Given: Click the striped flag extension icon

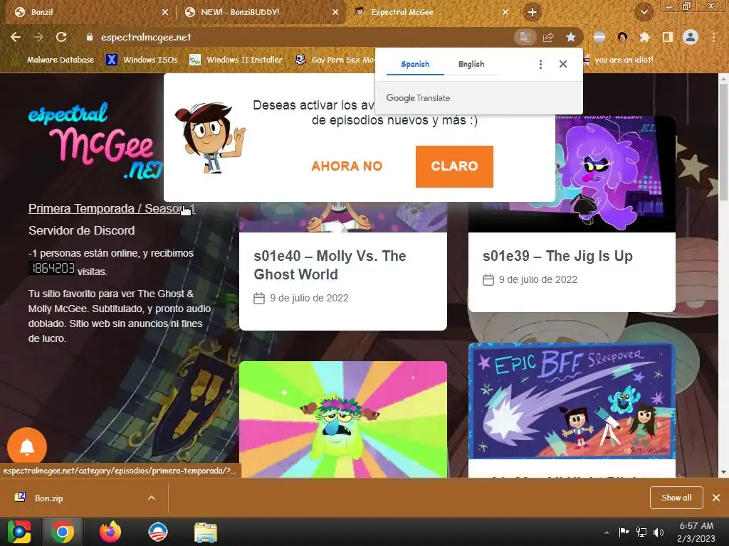Looking at the screenshot, I should [x=599, y=37].
